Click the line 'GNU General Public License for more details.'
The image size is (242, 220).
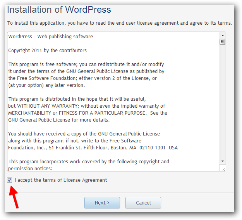[59, 120]
